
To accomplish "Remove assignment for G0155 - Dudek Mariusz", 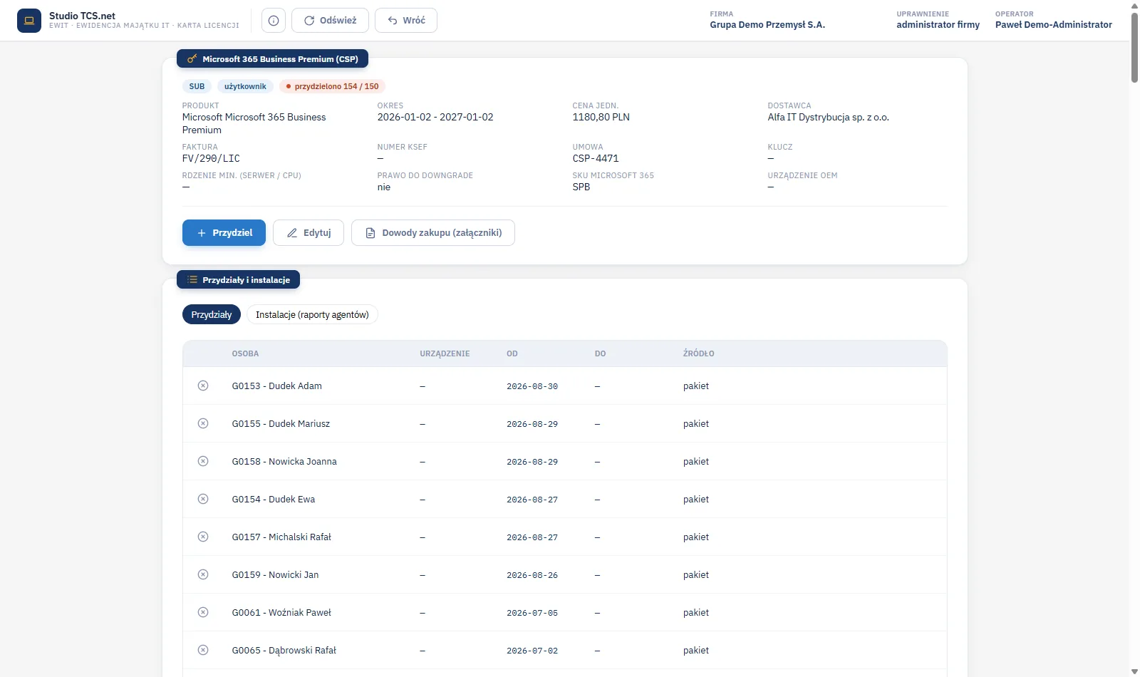I will (203, 423).
